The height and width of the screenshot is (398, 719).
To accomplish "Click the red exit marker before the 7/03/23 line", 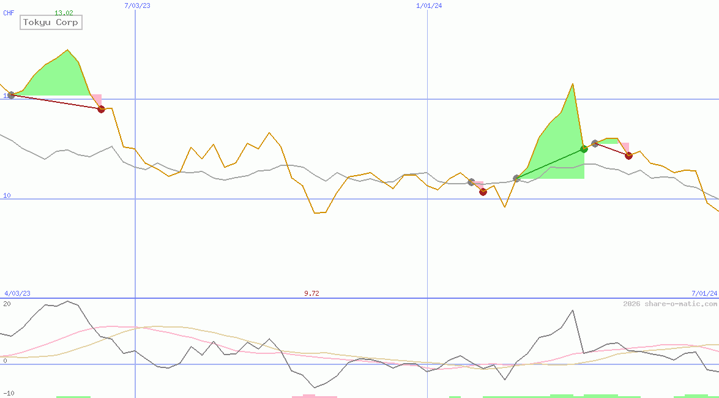I will click(x=102, y=109).
